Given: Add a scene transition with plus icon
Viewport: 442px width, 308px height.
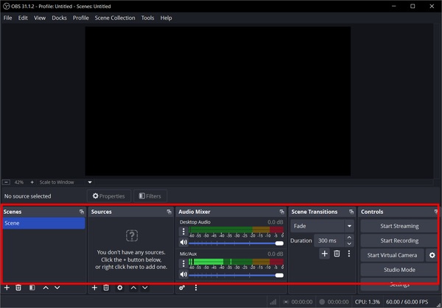Looking at the screenshot, I should coord(324,254).
